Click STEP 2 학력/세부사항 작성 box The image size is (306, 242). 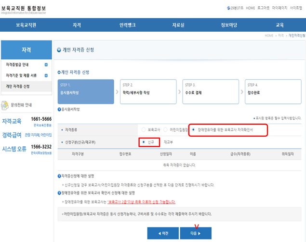[x=148, y=91]
